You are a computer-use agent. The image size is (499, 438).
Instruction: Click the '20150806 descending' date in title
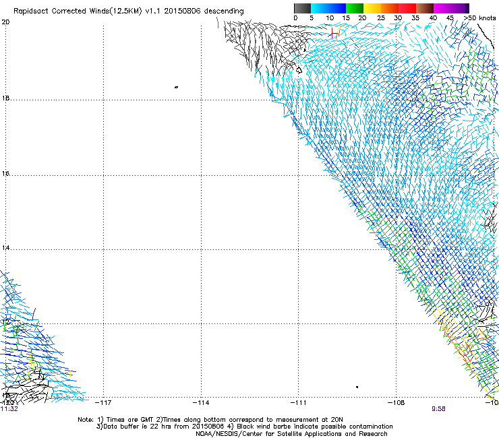[x=204, y=11]
